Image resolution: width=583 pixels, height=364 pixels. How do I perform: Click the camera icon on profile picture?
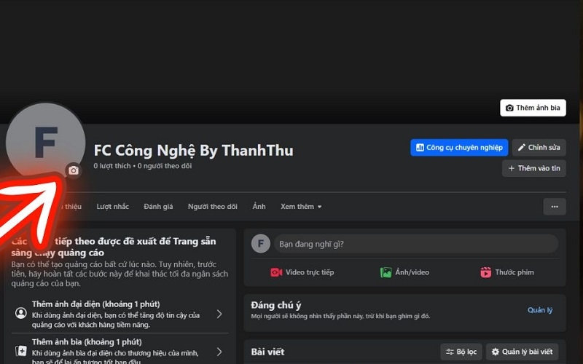click(74, 170)
